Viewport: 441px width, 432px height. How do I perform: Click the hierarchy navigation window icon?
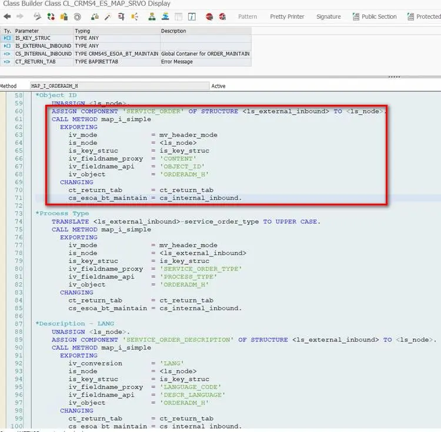[x=152, y=17]
